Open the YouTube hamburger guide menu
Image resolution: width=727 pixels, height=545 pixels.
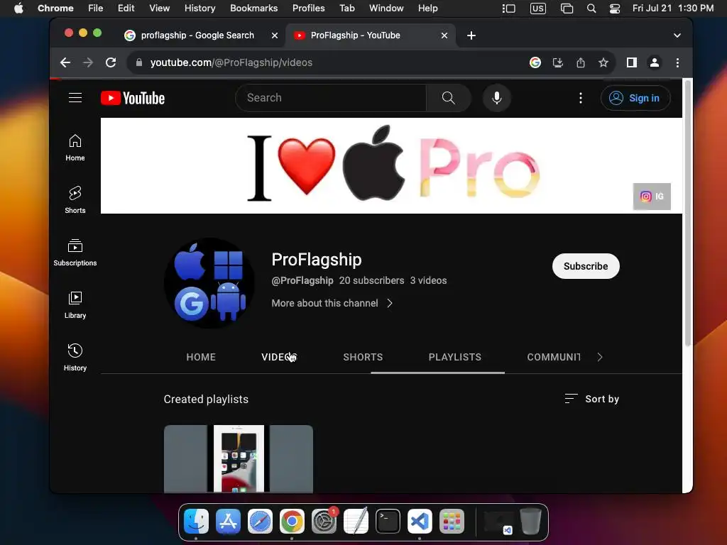(x=75, y=98)
